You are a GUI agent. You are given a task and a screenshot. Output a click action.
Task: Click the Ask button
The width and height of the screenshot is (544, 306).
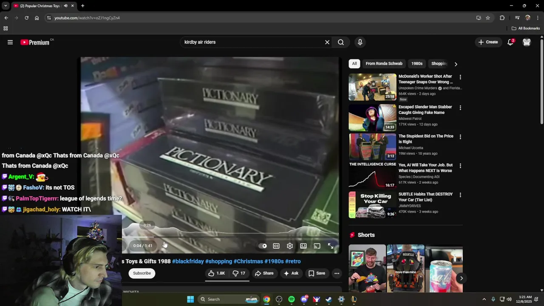click(x=291, y=273)
